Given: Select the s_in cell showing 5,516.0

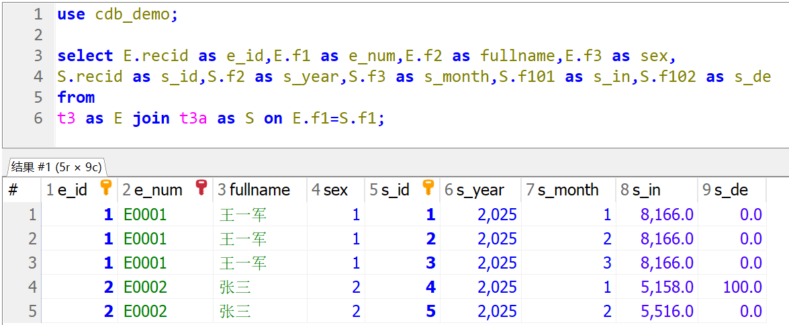Looking at the screenshot, I should [x=667, y=312].
